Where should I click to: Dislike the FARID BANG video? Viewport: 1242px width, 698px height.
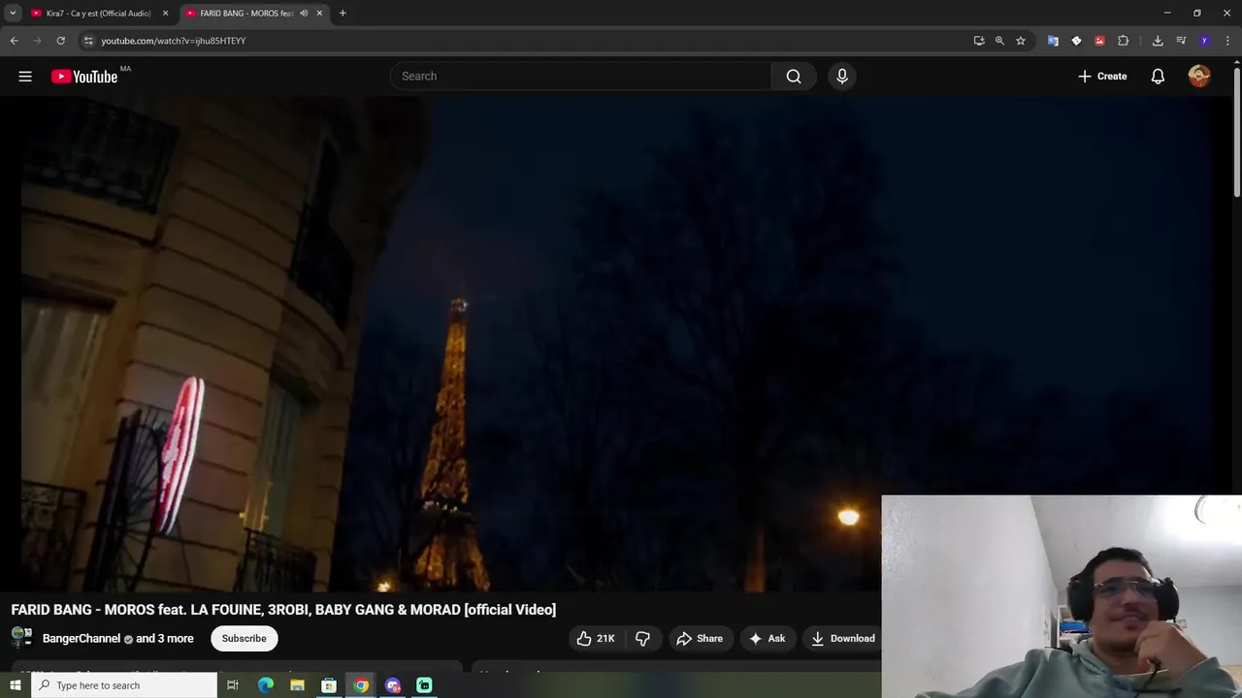(x=642, y=638)
